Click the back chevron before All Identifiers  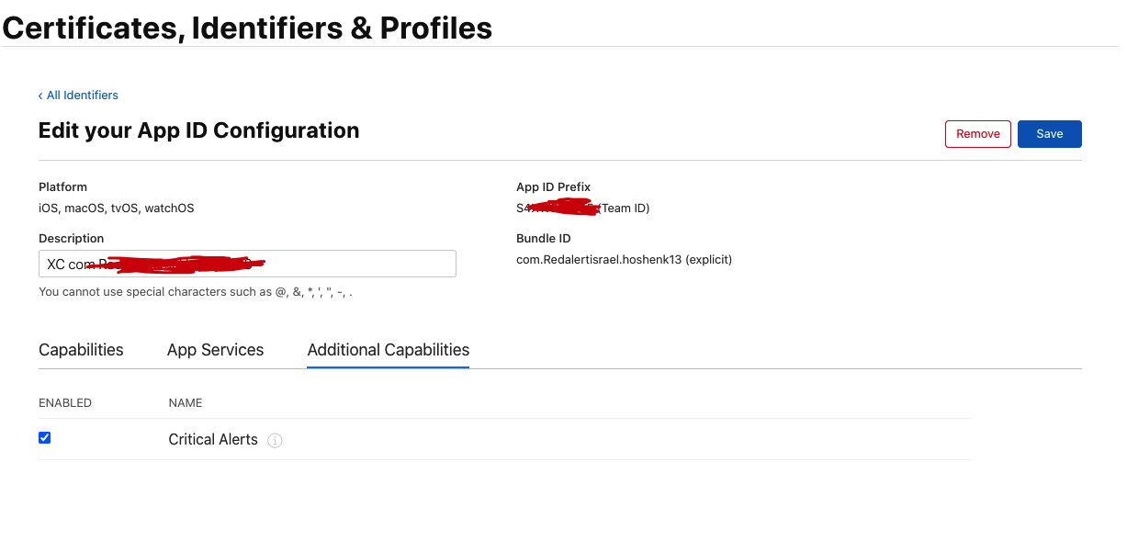40,96
